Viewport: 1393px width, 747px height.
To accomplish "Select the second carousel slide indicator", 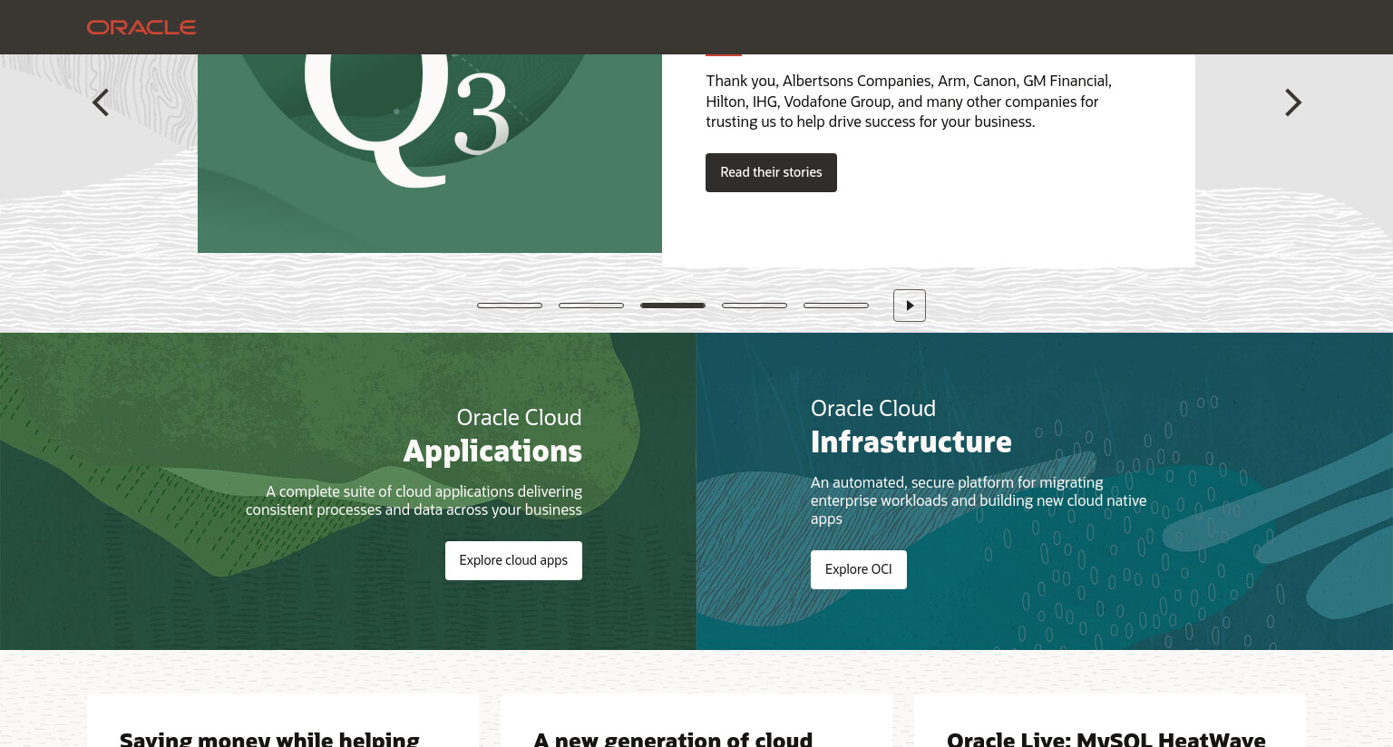I will click(591, 306).
